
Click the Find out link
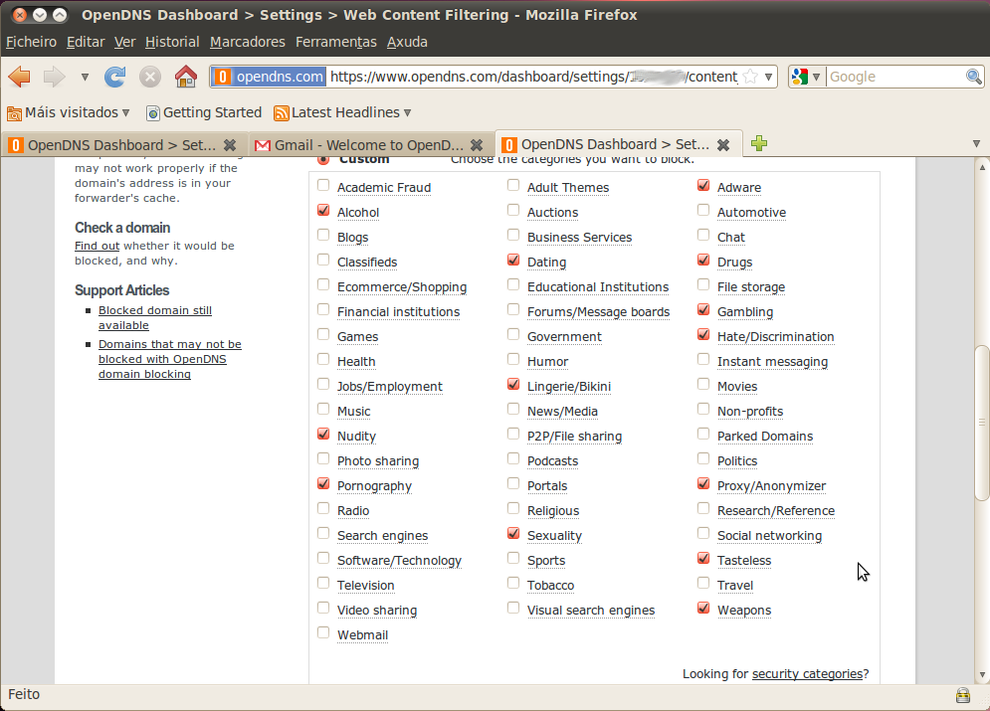pos(97,246)
